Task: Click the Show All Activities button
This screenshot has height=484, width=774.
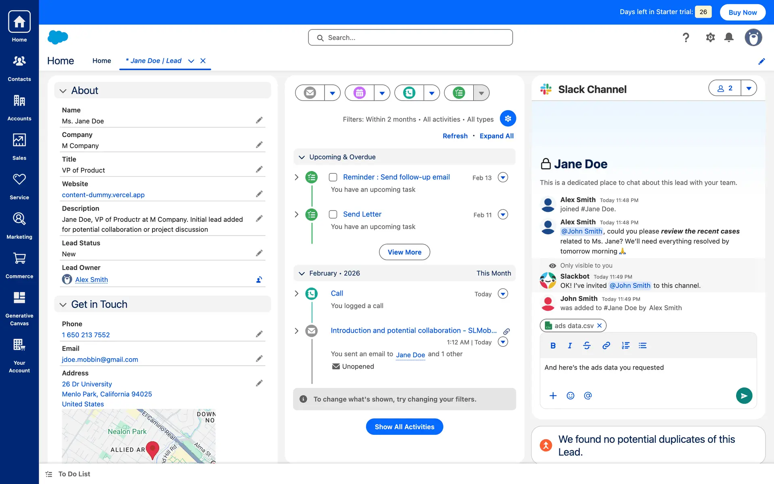Action: [x=404, y=427]
